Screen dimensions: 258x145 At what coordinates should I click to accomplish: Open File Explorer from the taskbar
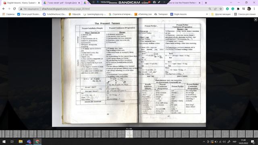(21, 141)
